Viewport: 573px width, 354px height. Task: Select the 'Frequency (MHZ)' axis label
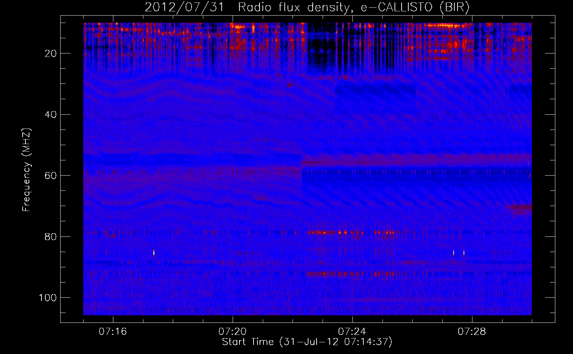pyautogui.click(x=27, y=170)
